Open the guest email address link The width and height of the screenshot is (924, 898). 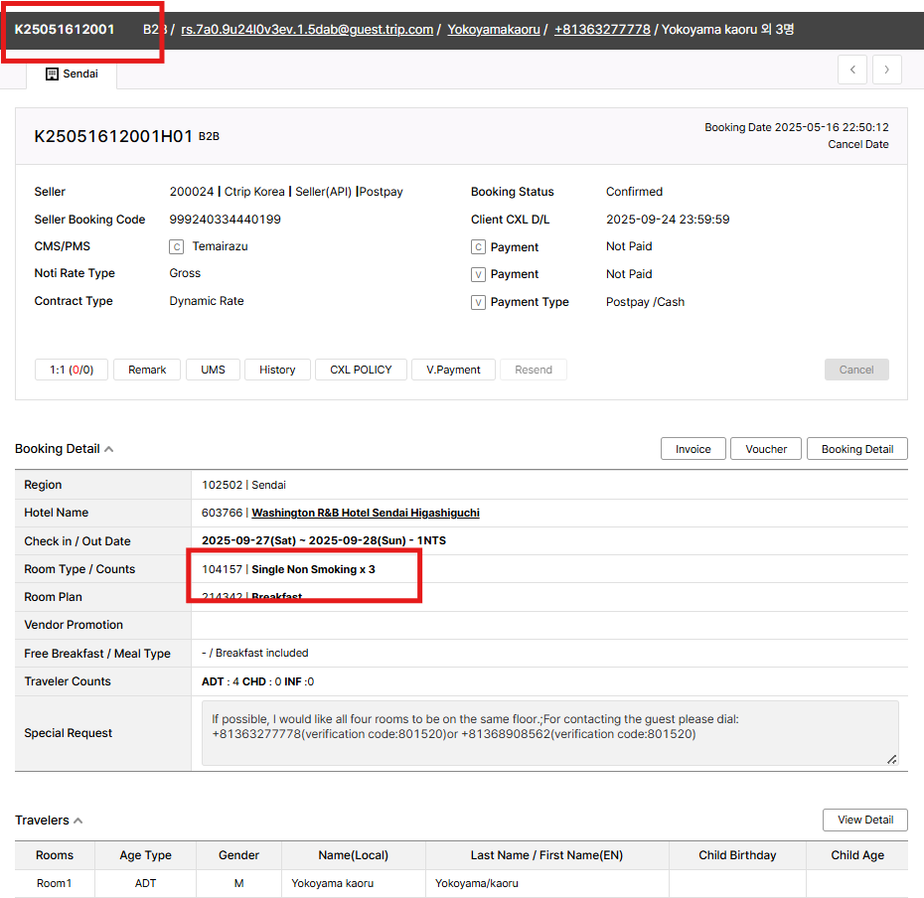(307, 30)
